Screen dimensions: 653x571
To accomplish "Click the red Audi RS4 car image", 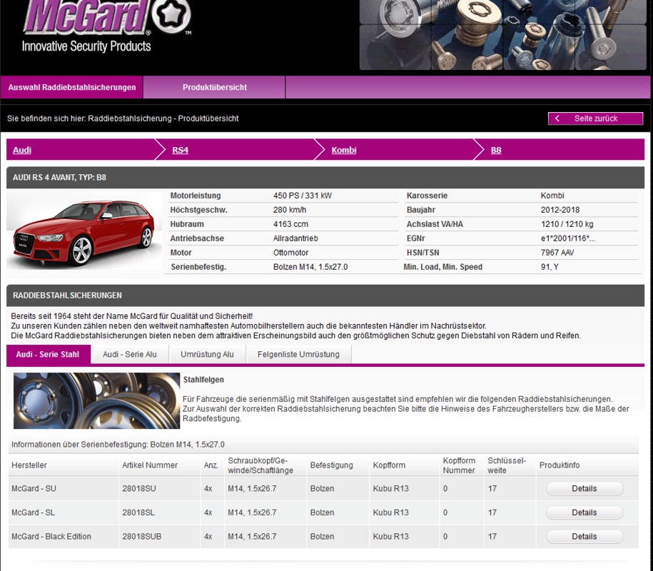I will pos(84,233).
